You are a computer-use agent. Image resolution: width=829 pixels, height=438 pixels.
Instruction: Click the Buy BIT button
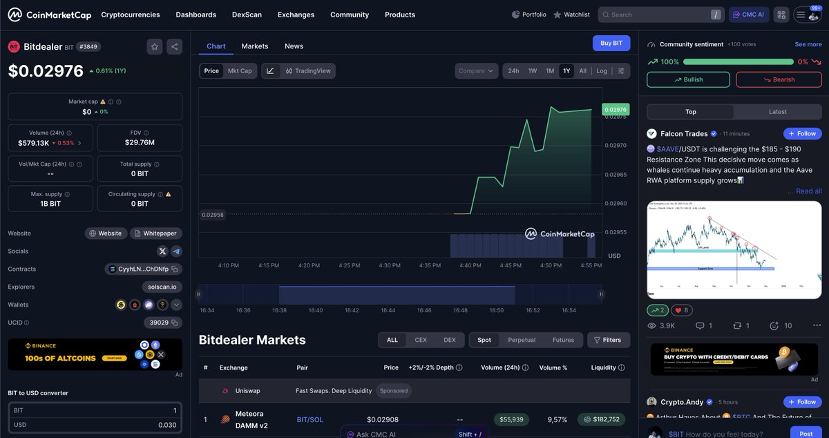(x=611, y=42)
